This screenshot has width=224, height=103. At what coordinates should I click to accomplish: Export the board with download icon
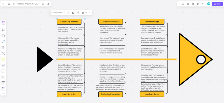click(43, 4)
